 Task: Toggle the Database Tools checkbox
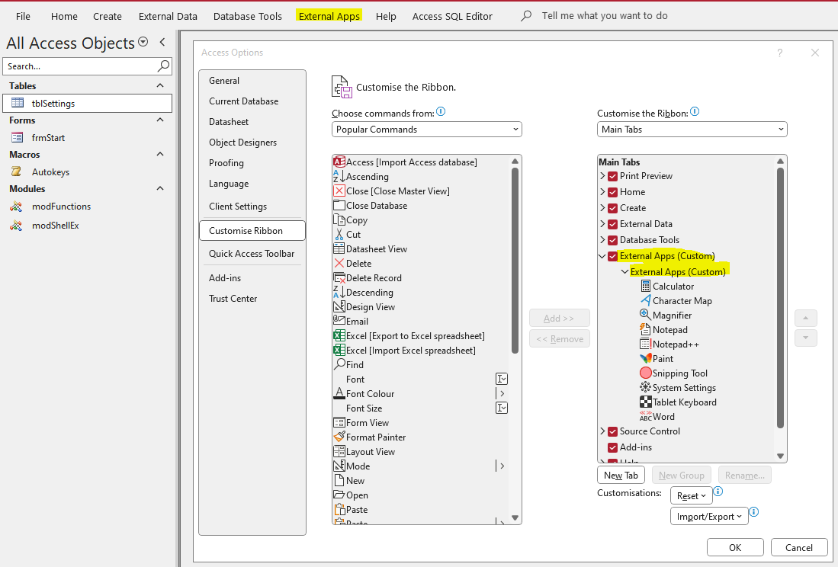click(612, 240)
